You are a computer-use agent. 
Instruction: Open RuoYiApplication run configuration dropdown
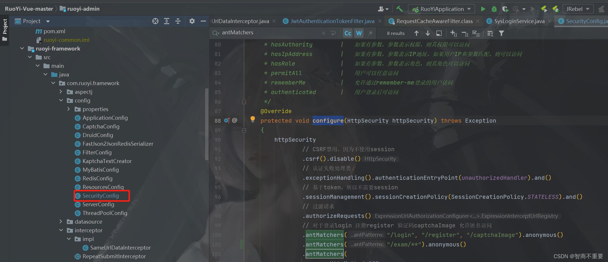click(x=441, y=9)
